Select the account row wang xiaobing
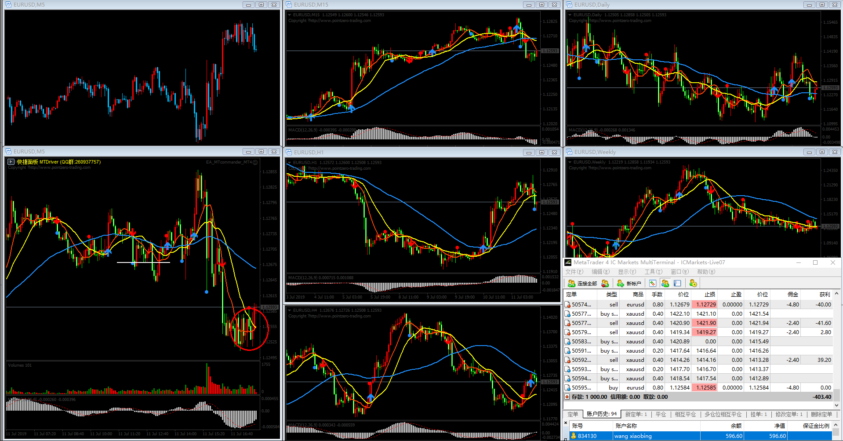The width and height of the screenshot is (843, 441). click(x=701, y=436)
